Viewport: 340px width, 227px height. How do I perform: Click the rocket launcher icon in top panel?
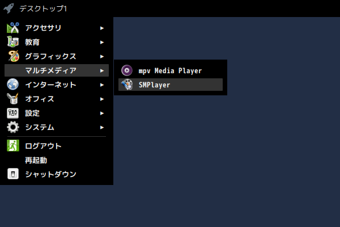(x=8, y=9)
